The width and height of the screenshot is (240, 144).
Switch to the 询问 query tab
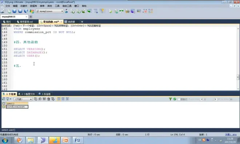click(x=7, y=22)
